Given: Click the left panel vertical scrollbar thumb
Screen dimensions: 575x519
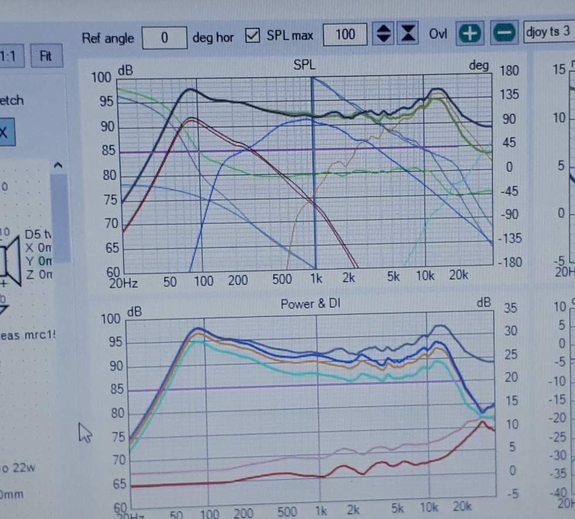Looking at the screenshot, I should pyautogui.click(x=60, y=218).
